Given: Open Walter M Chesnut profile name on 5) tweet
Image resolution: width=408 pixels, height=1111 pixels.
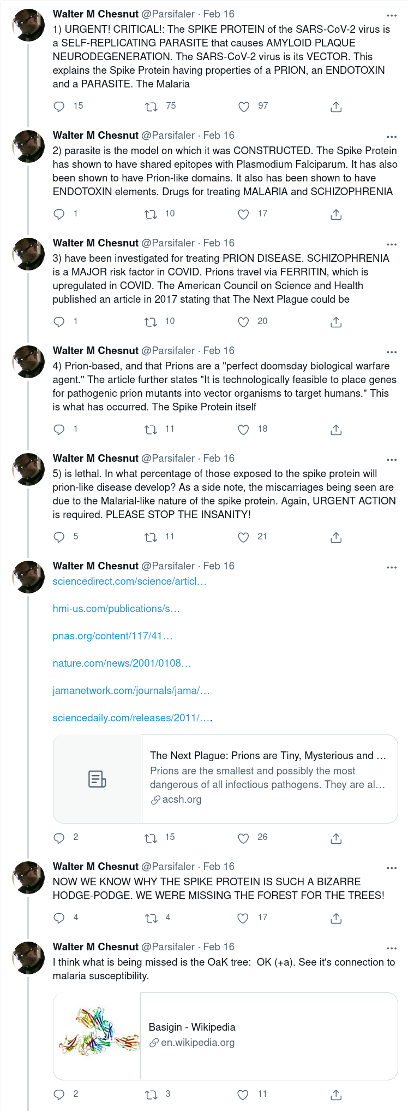Looking at the screenshot, I should click(x=95, y=458).
